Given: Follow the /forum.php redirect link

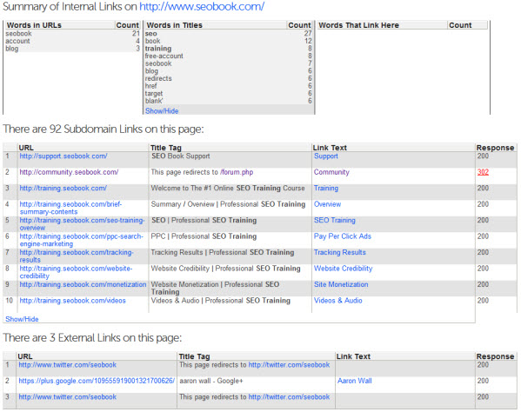Looking at the screenshot, I should coord(237,172).
